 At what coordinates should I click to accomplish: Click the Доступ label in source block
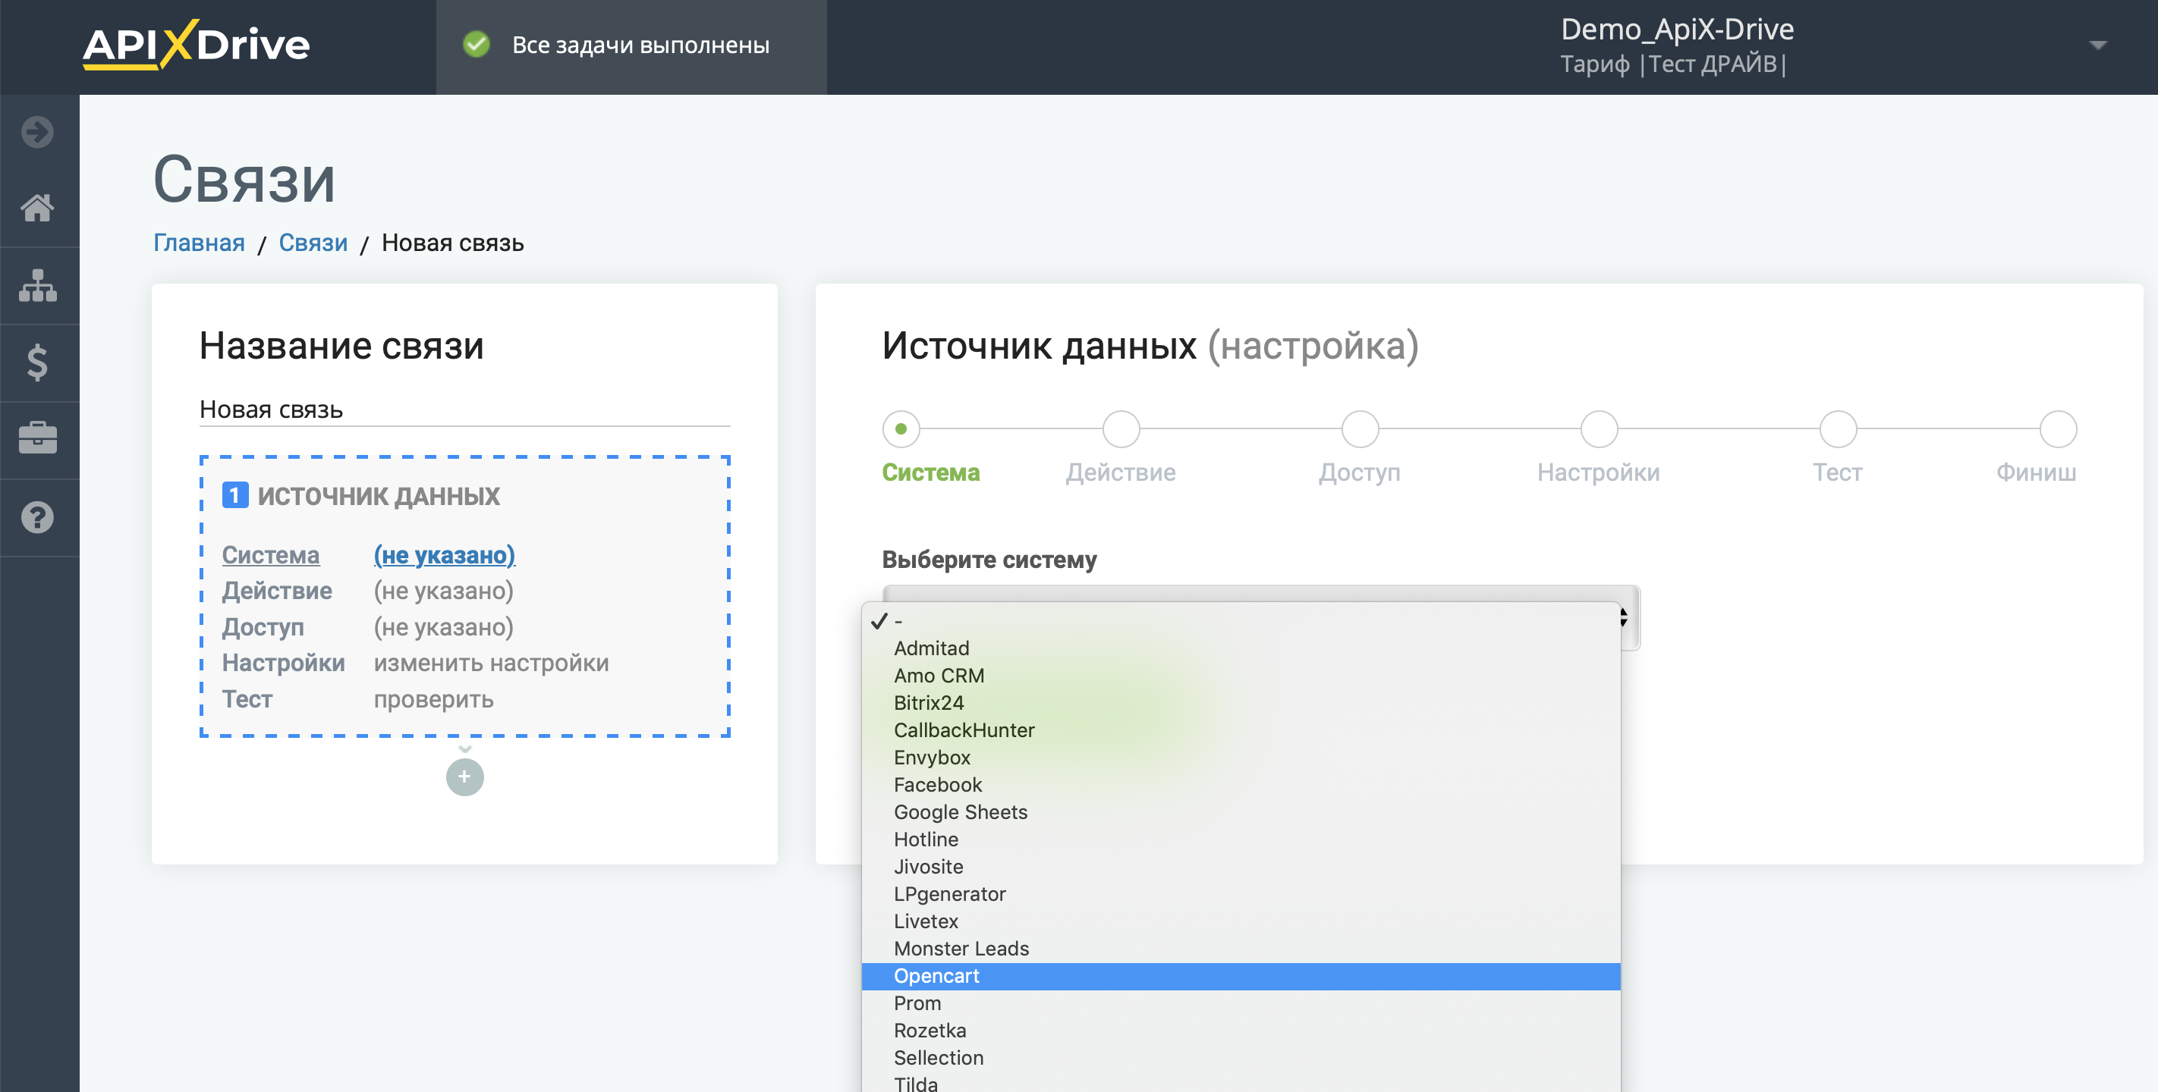point(263,626)
